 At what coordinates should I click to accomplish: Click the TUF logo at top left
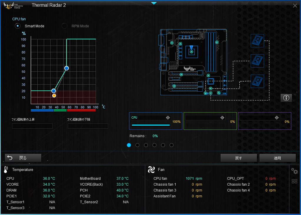13,6
